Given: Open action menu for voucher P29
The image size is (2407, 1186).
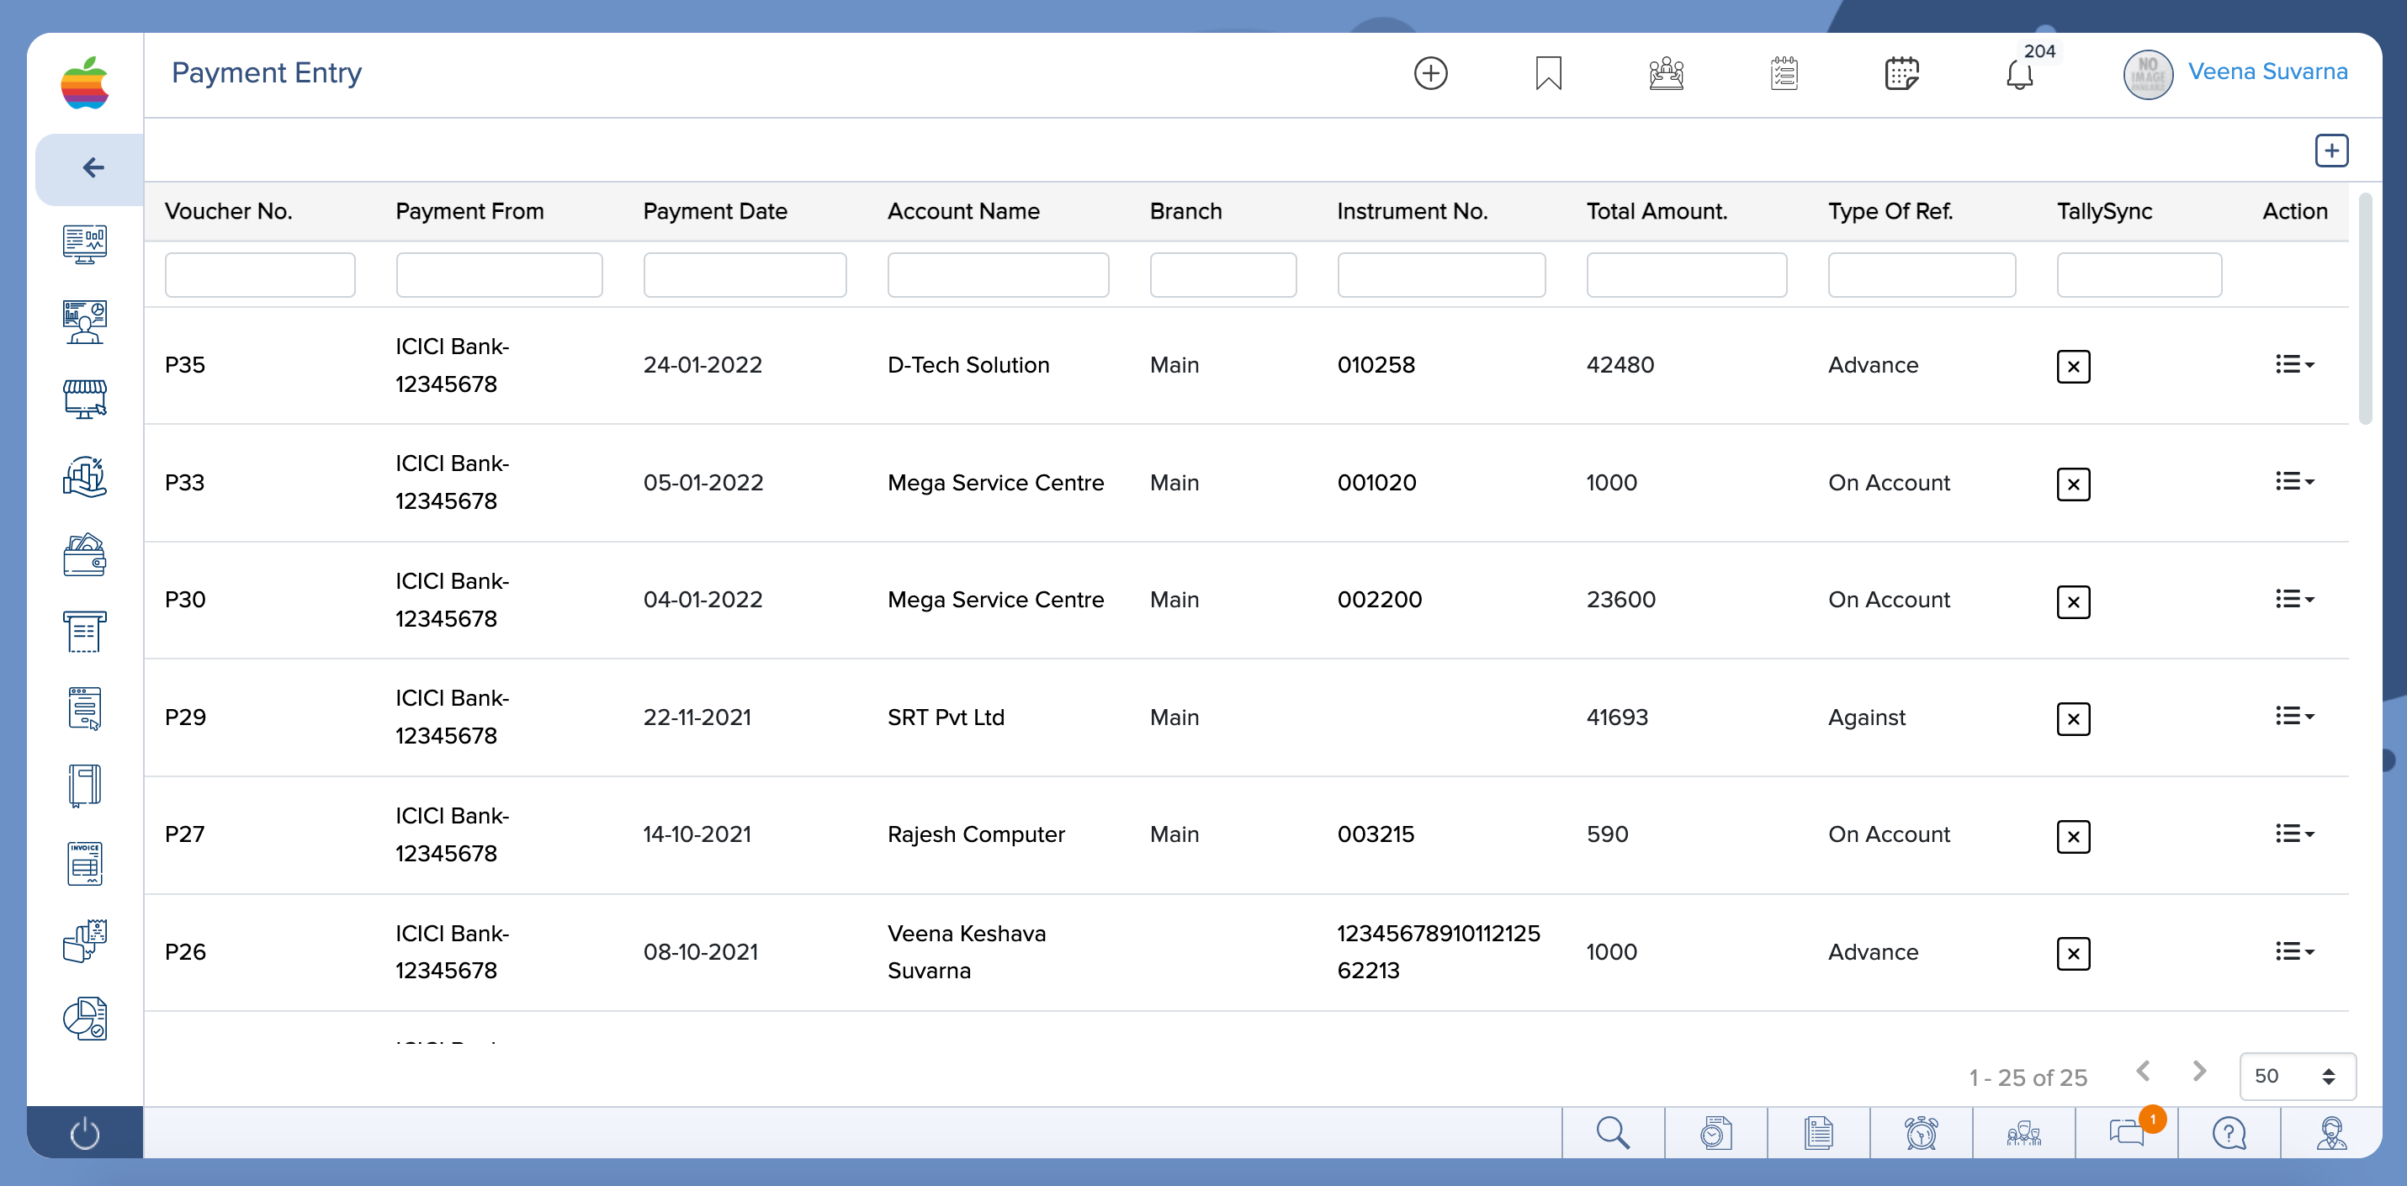Looking at the screenshot, I should [x=2294, y=717].
